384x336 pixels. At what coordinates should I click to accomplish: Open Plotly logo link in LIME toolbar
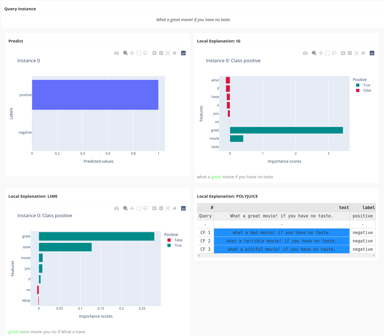tap(183, 208)
